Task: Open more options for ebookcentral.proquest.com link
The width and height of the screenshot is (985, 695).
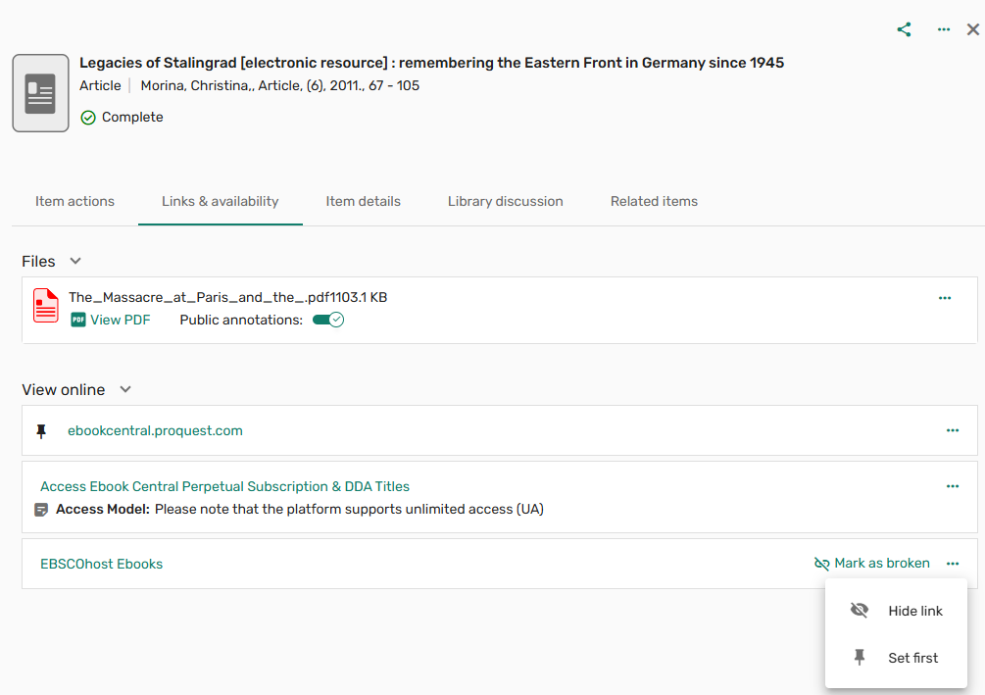Action: coord(953,430)
